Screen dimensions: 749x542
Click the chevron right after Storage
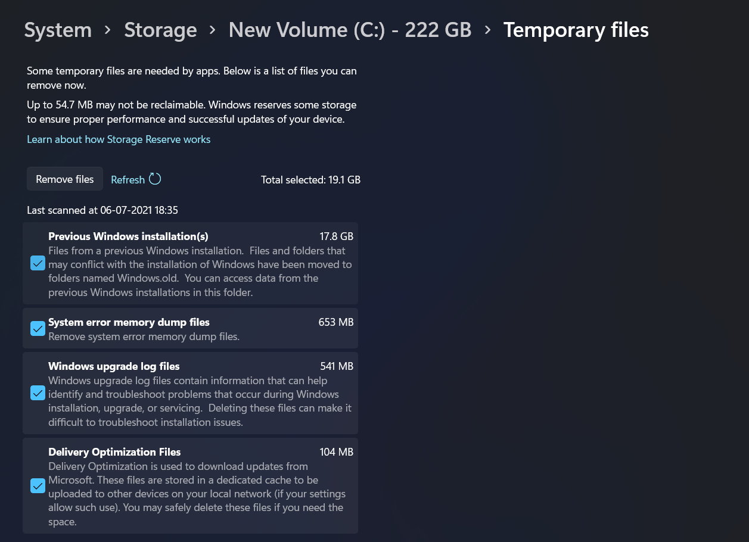click(213, 30)
